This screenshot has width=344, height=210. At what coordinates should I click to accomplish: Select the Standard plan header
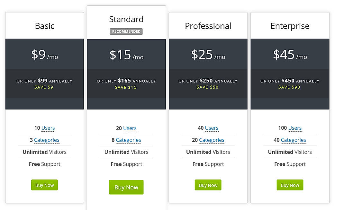coord(126,19)
